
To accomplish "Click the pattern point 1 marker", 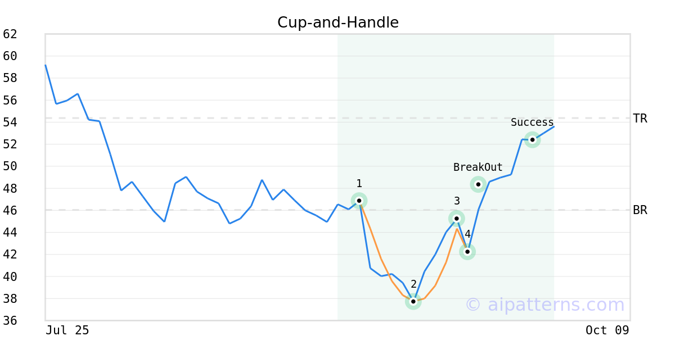I will click(x=359, y=201).
